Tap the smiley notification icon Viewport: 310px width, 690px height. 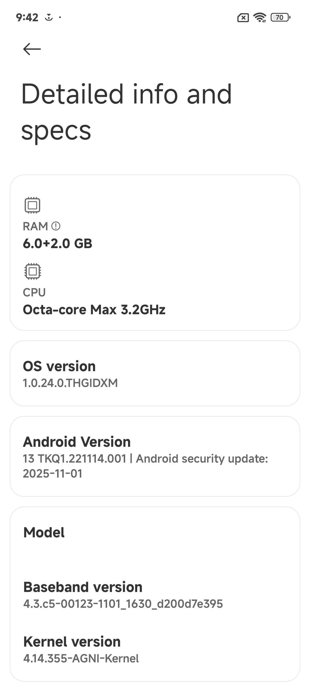click(x=49, y=17)
